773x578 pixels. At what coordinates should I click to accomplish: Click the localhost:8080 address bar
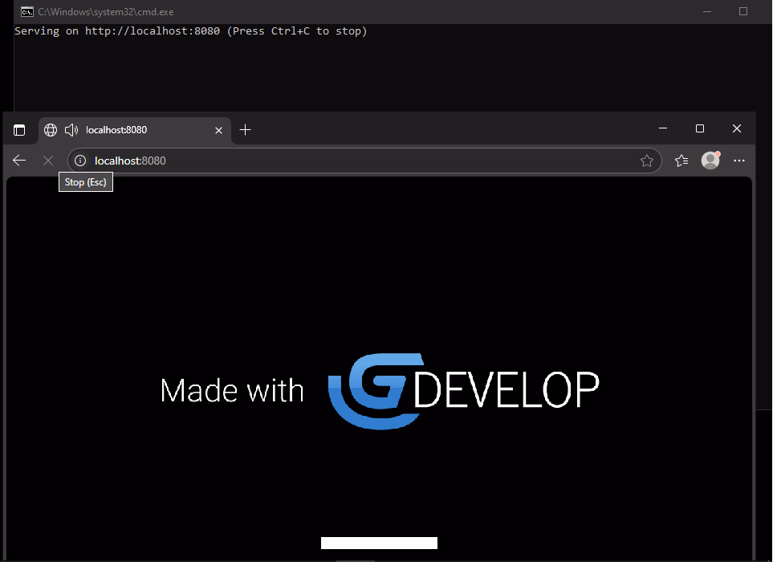coord(361,161)
